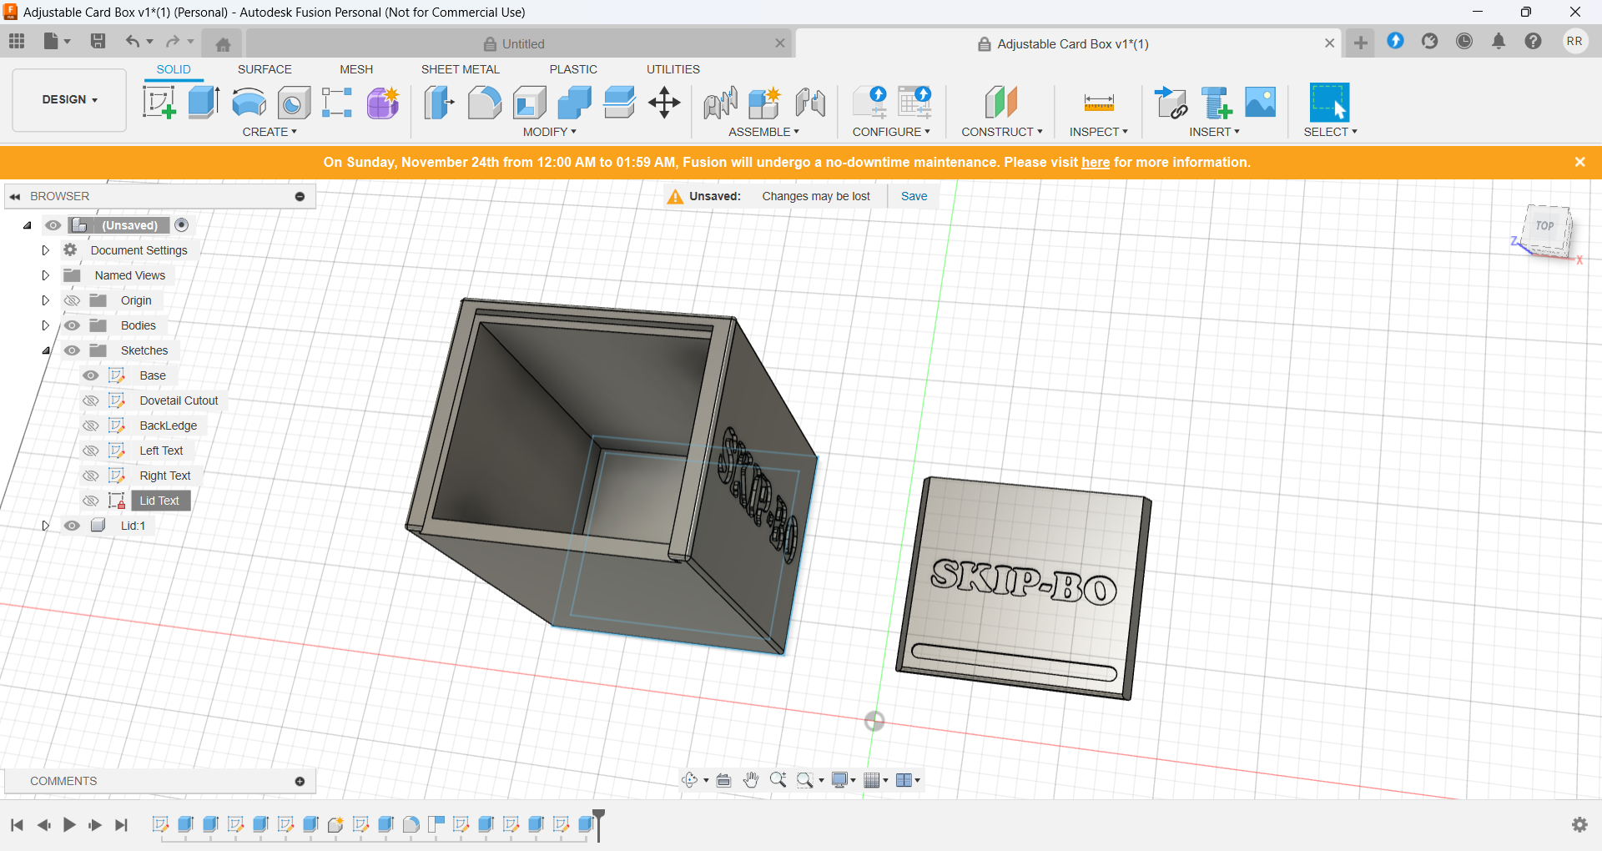
Task: Click the Save link in unsaved notice
Action: tap(914, 196)
